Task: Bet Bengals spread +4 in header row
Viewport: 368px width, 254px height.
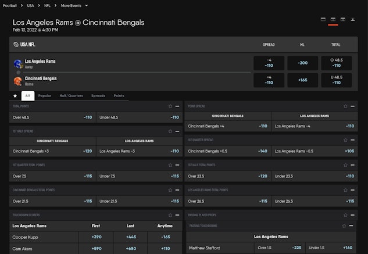Action: tap(269, 80)
